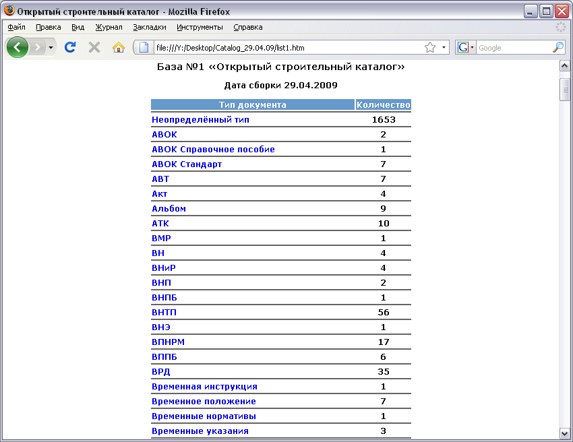Click the scrollbar down arrow
Viewport: 573px width, 442px height.
coord(565,434)
